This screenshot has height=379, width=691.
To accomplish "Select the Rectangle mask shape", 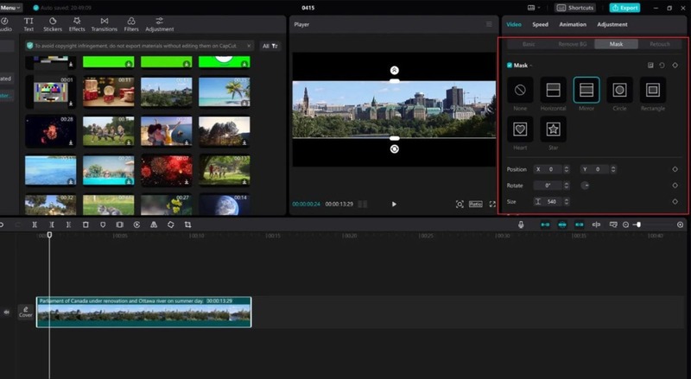I will pyautogui.click(x=653, y=90).
